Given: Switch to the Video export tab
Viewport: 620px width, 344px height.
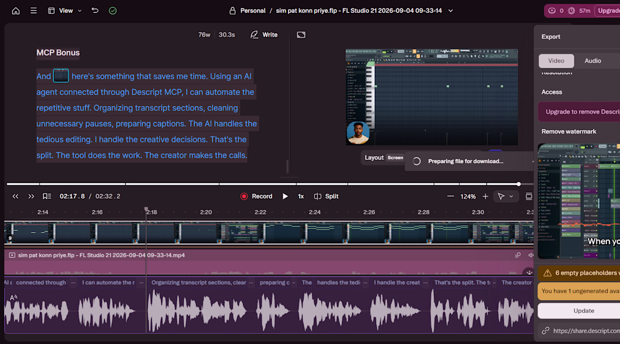Looking at the screenshot, I should pyautogui.click(x=556, y=61).
